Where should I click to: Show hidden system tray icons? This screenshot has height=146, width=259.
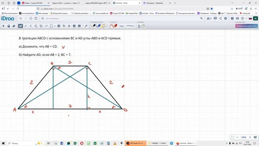pyautogui.click(x=227, y=143)
